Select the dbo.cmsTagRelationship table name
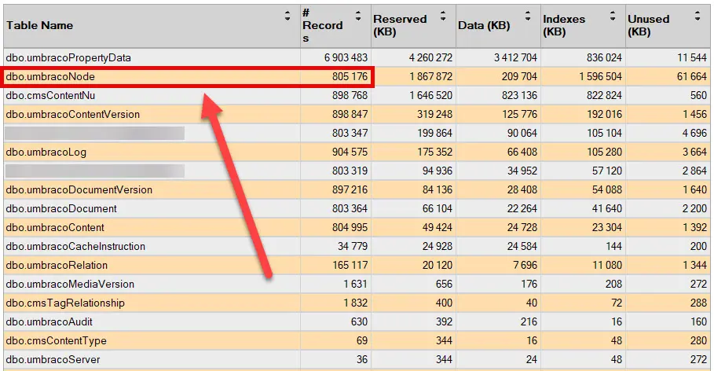The width and height of the screenshot is (714, 371). point(65,303)
